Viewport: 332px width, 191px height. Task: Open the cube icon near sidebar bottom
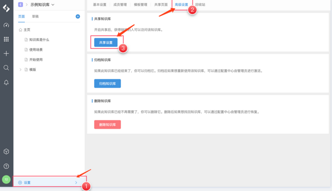(x=6, y=151)
